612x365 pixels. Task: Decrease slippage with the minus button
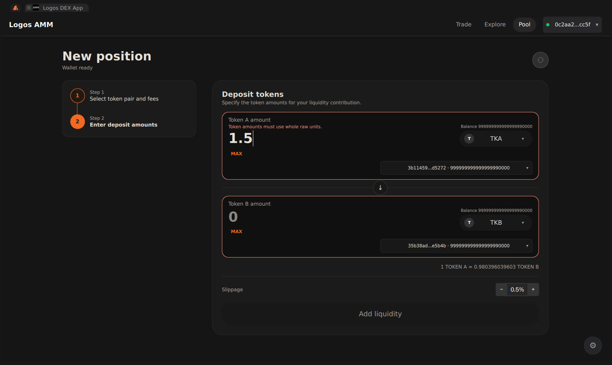coord(501,290)
